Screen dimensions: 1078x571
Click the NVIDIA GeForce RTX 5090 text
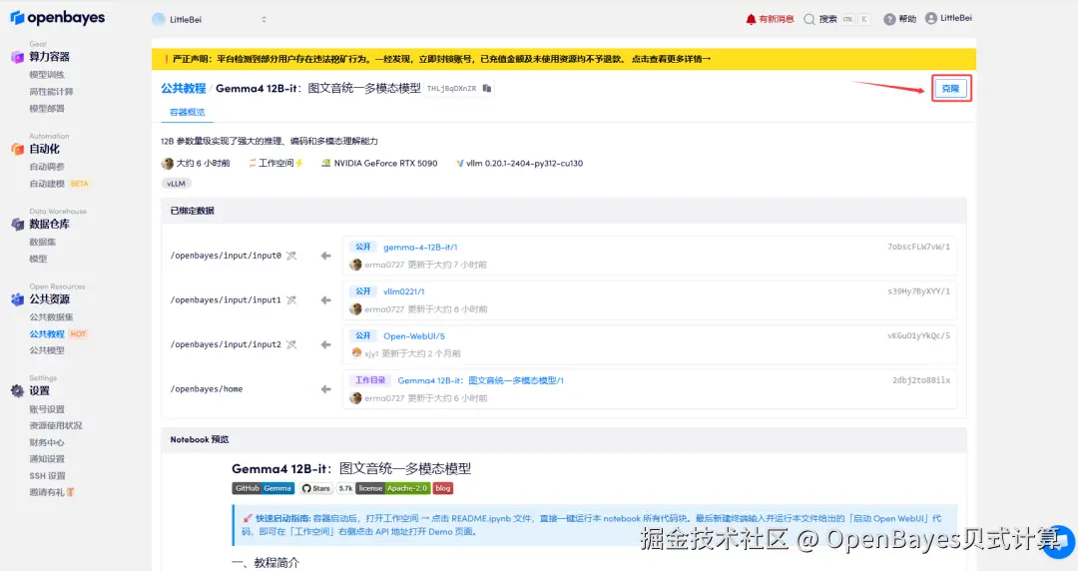(x=385, y=164)
